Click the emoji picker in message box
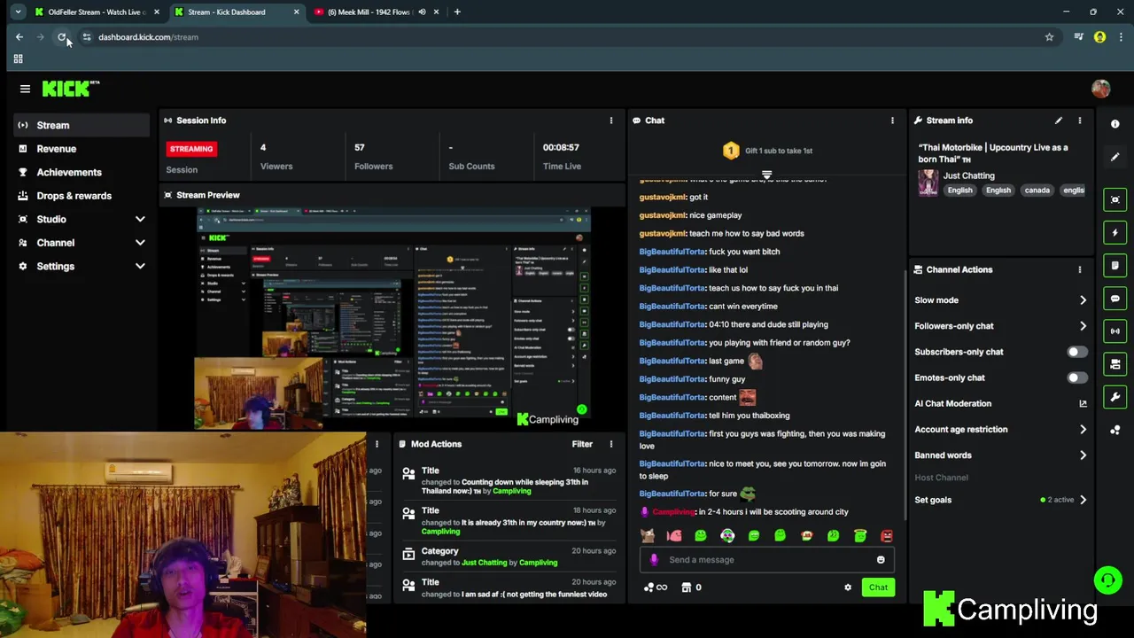The image size is (1134, 638). click(881, 560)
